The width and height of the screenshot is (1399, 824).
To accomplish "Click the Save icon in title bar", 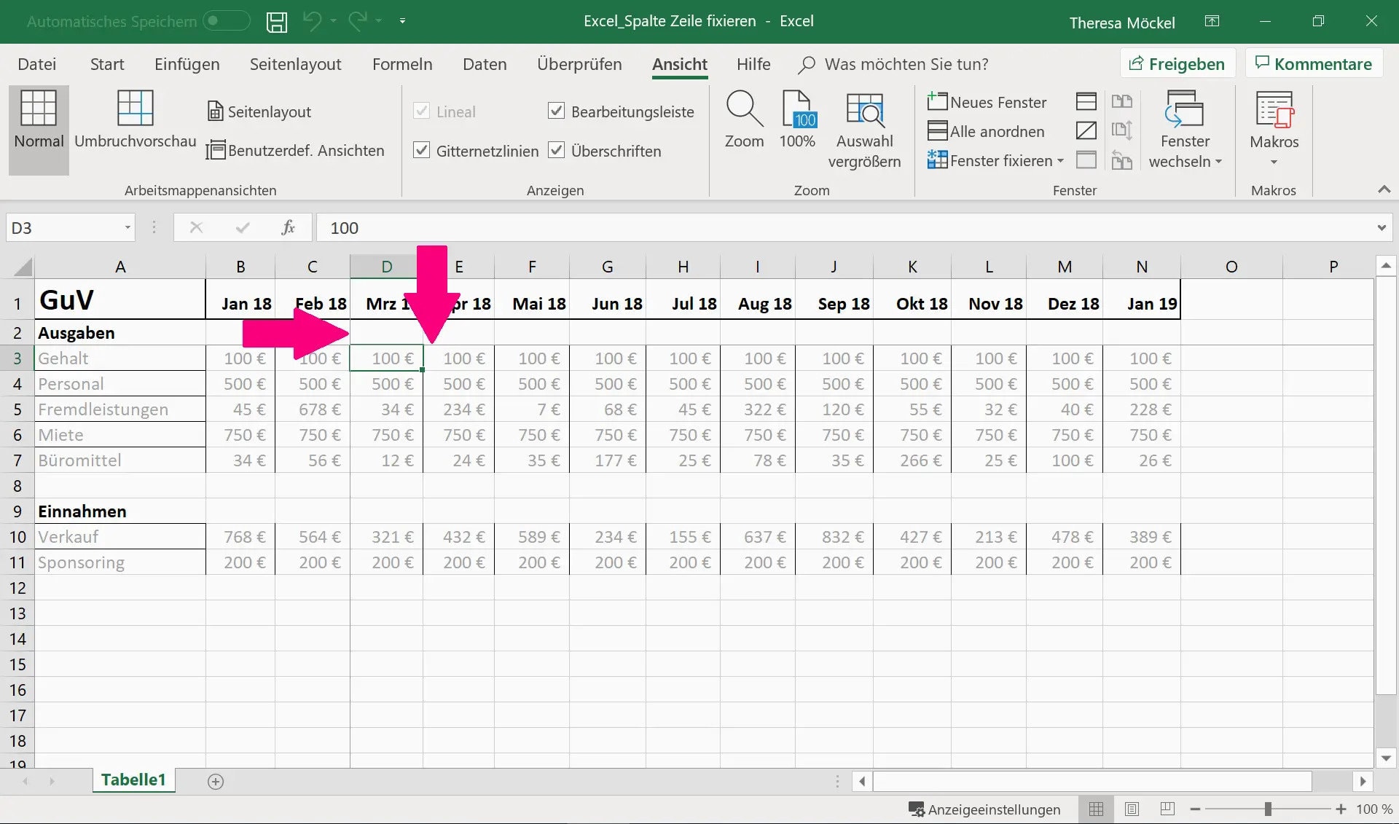I will click(x=276, y=22).
